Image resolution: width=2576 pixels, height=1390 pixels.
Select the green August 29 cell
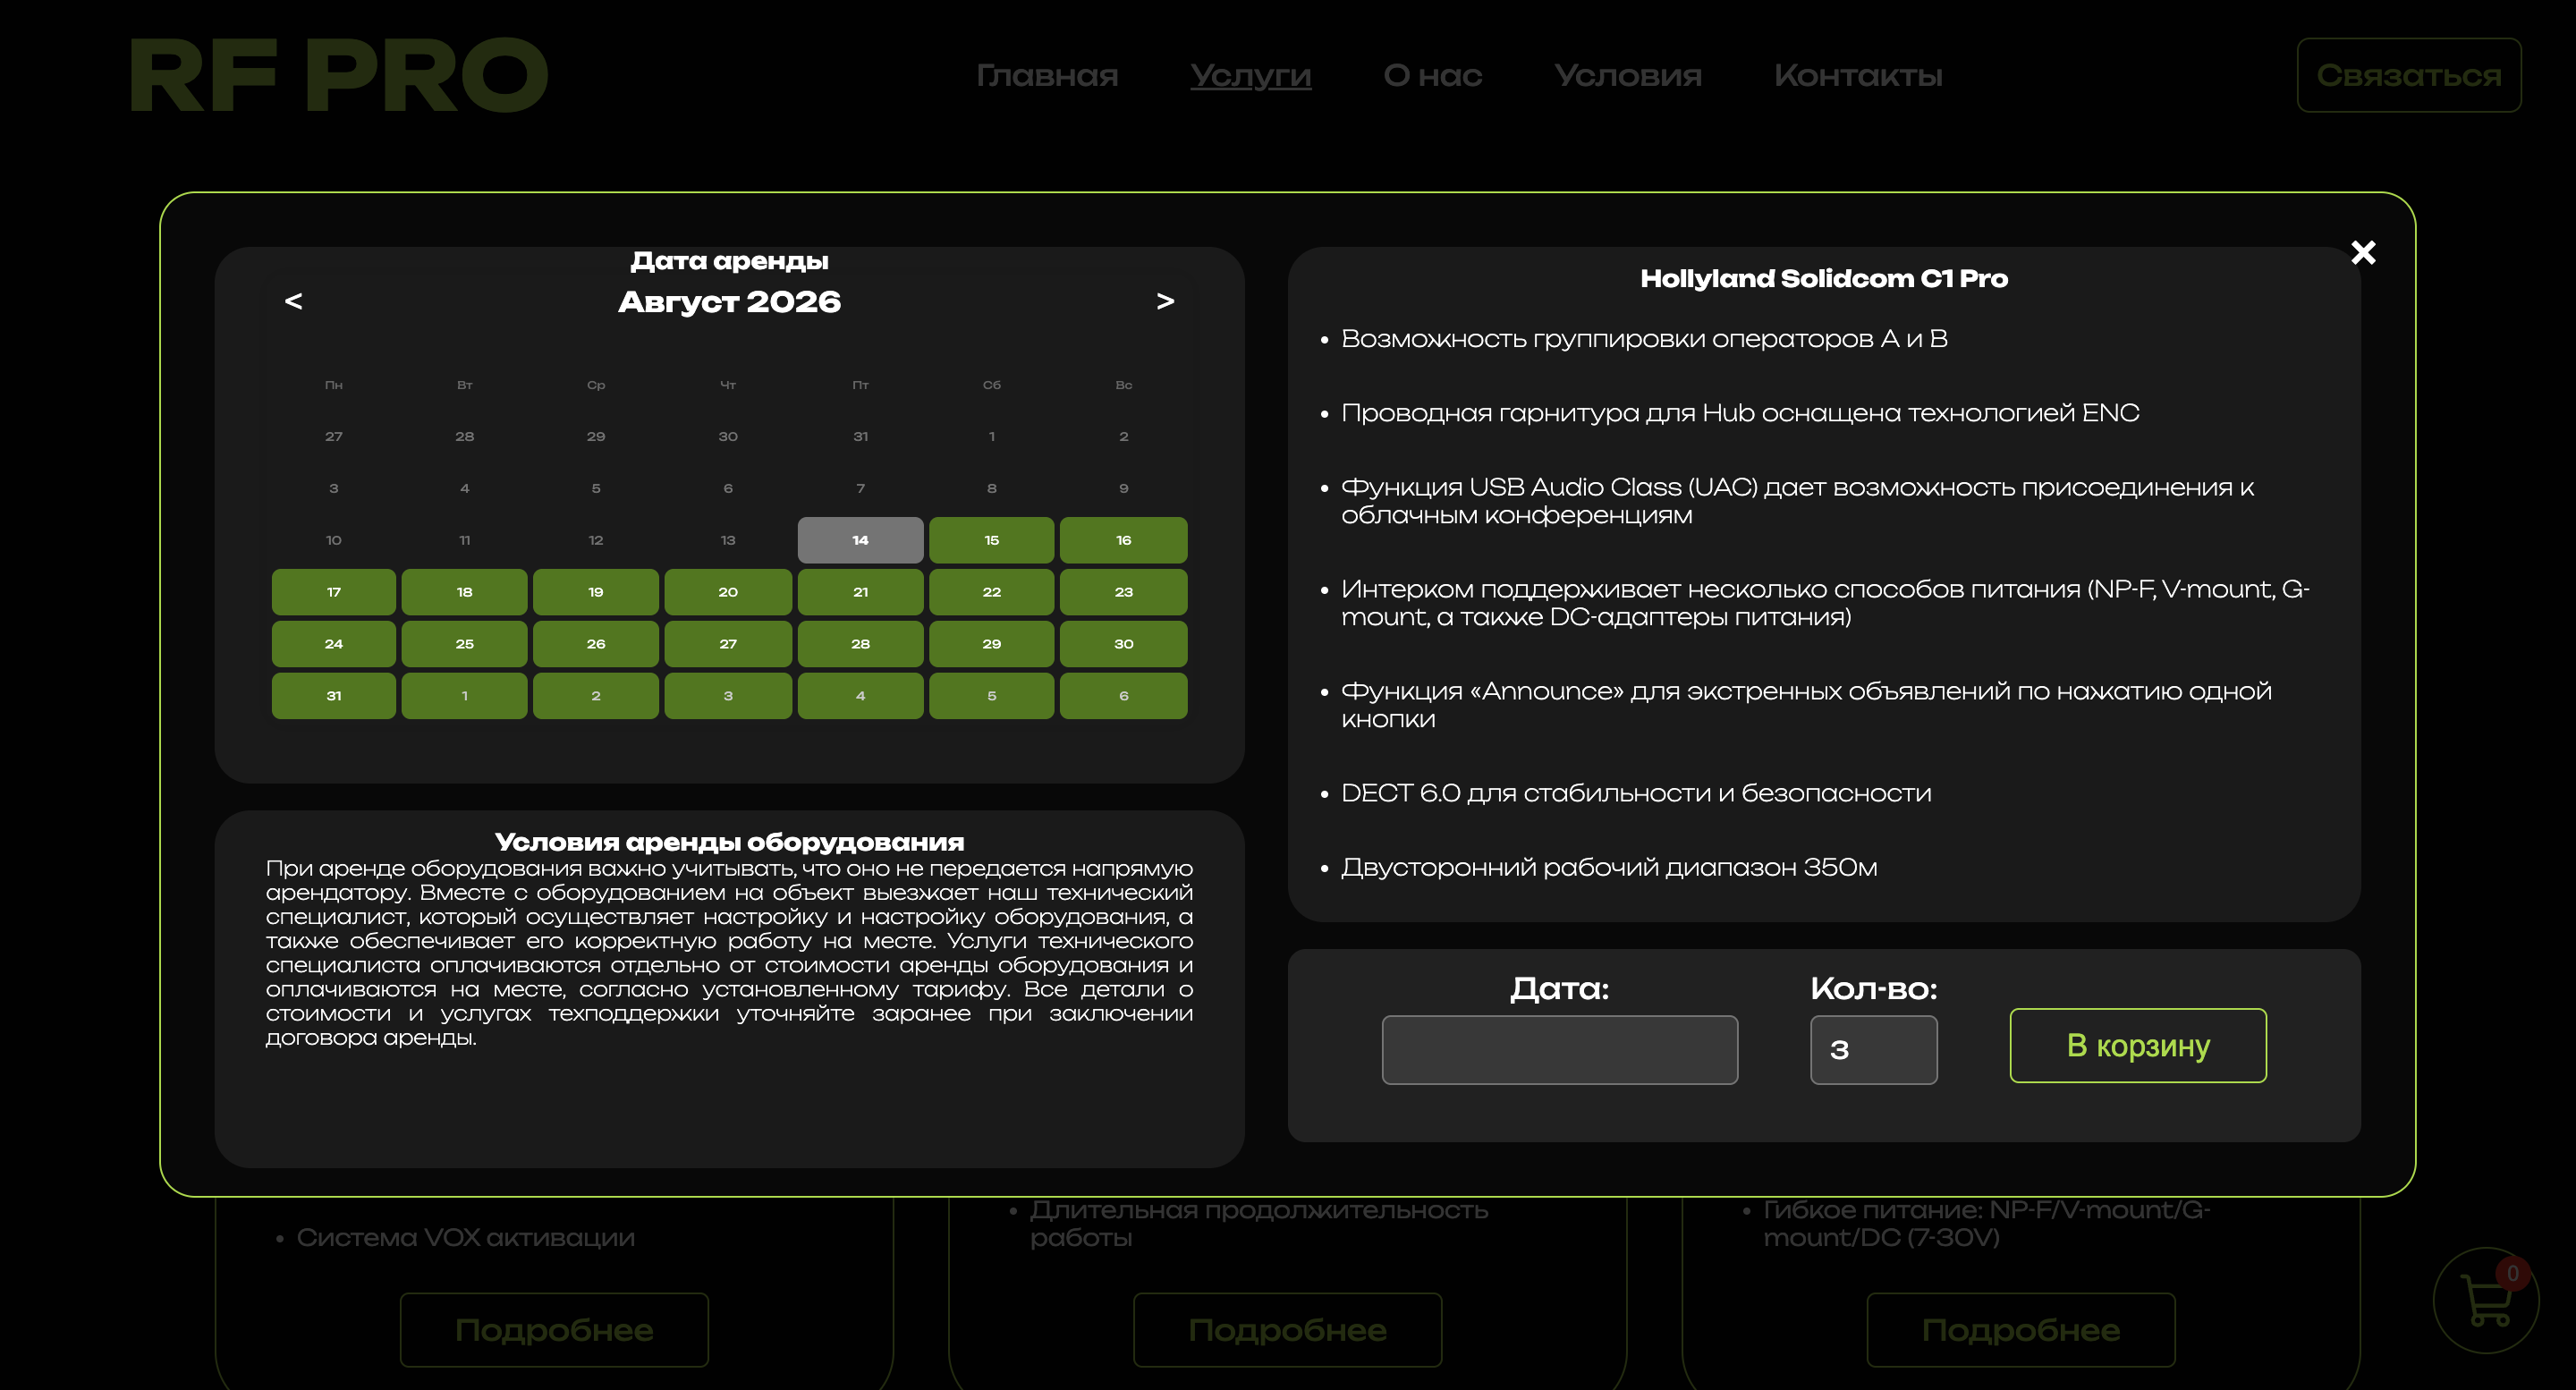point(991,644)
